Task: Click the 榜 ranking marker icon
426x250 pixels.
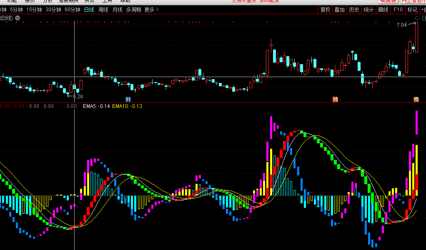Action: pos(416,99)
